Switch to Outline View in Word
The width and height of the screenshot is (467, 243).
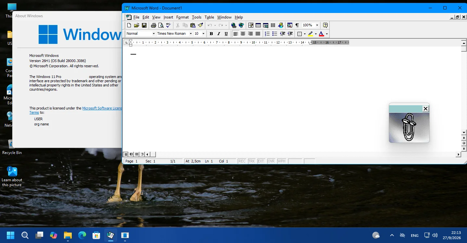[142, 154]
